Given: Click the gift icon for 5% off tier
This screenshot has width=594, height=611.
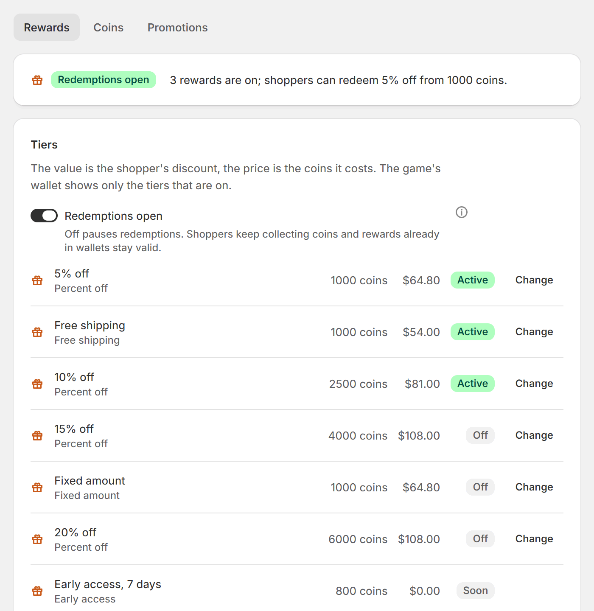Looking at the screenshot, I should pos(37,280).
